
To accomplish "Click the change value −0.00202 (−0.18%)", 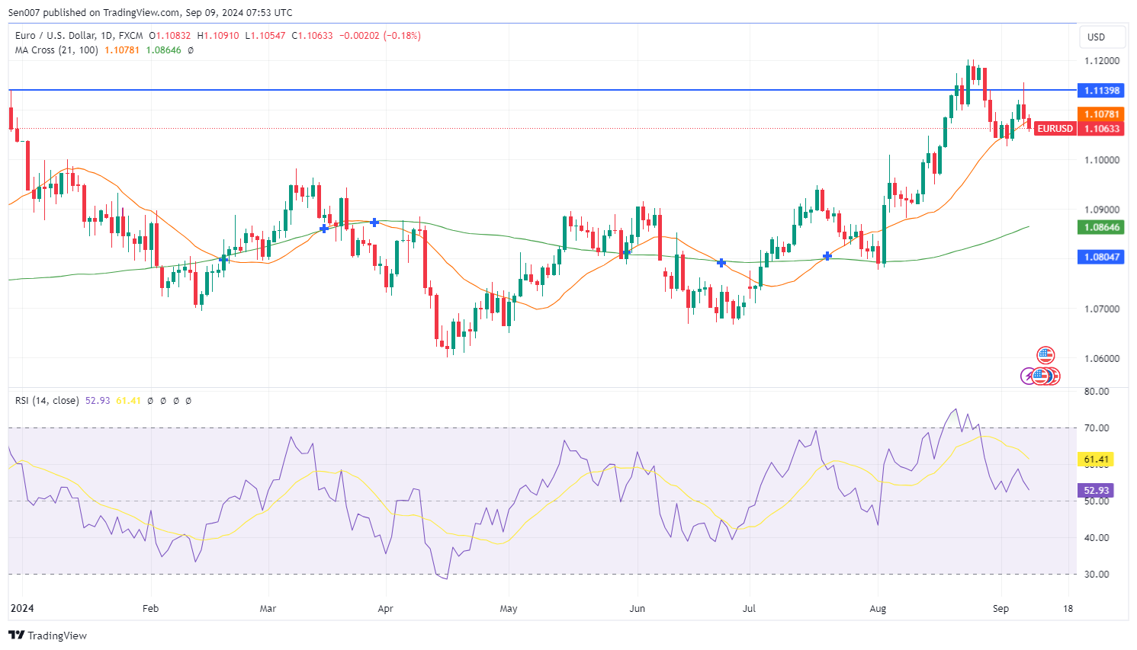I will point(380,36).
